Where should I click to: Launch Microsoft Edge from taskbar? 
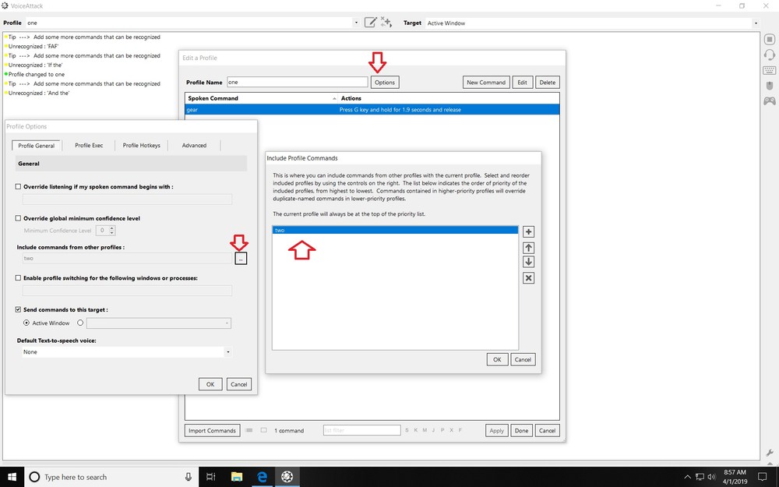pos(262,477)
